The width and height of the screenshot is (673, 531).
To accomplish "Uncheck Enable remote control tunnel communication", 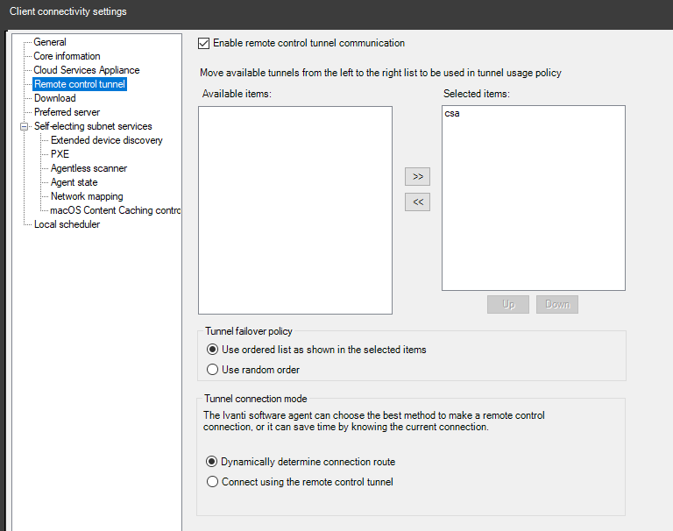I will [x=204, y=43].
